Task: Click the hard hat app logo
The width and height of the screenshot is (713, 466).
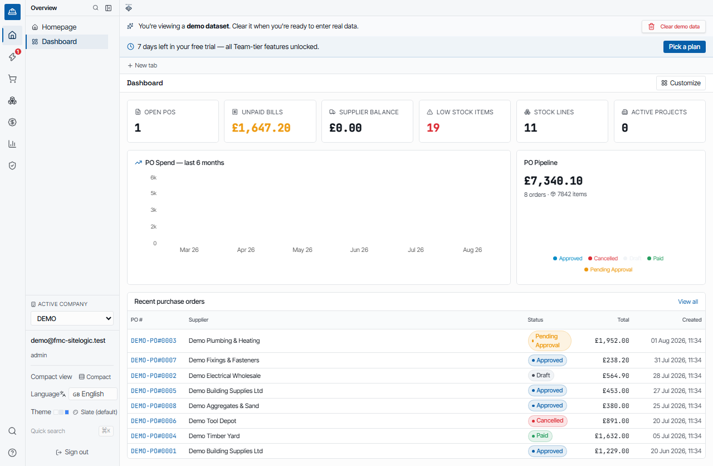Action: tap(12, 12)
